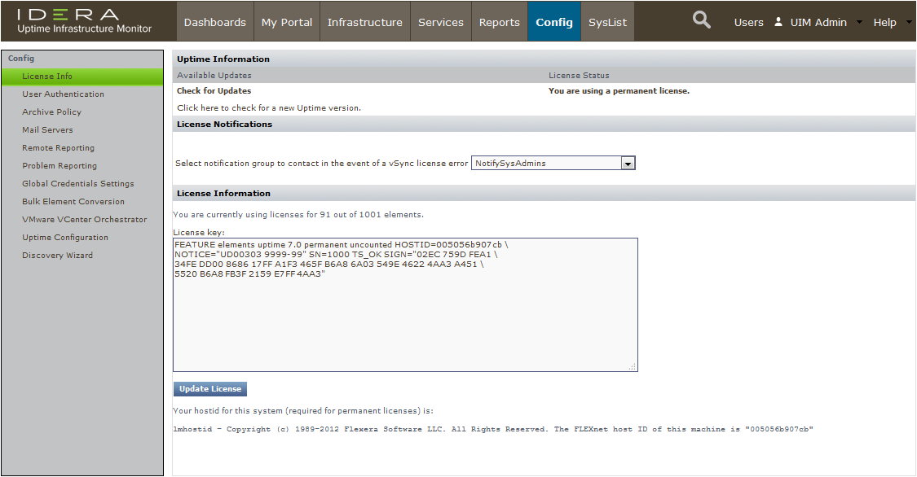
Task: Open the Services tab
Action: click(x=440, y=22)
